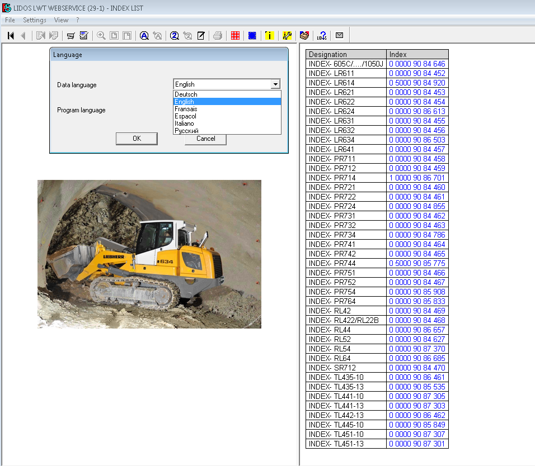
Task: Open the wrench tools icon
Action: pos(287,35)
